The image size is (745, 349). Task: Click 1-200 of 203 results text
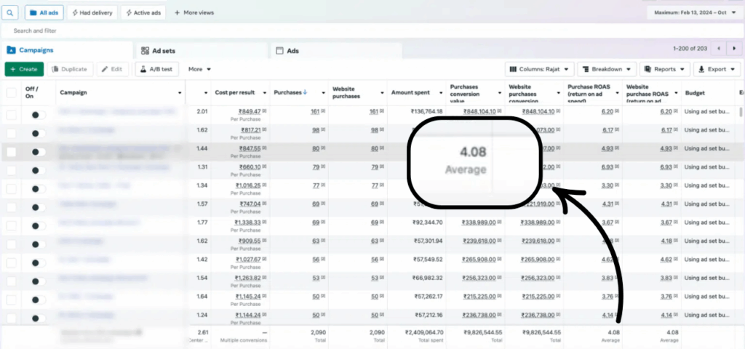click(x=690, y=49)
